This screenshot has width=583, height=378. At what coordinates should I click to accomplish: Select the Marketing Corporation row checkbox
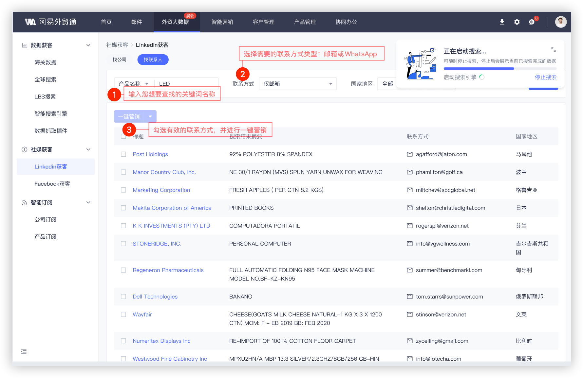123,190
